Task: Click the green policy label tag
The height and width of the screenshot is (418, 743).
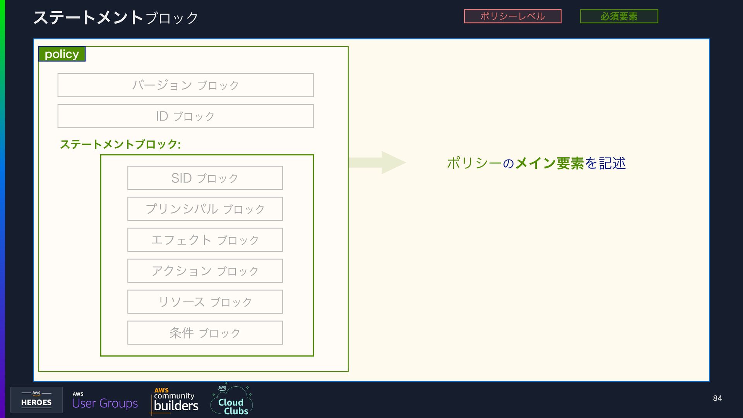Action: (62, 54)
